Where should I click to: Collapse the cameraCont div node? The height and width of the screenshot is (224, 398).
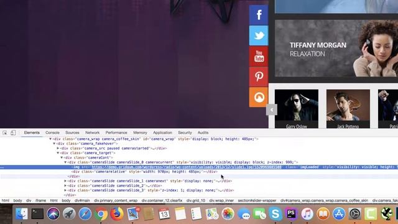(x=62, y=157)
